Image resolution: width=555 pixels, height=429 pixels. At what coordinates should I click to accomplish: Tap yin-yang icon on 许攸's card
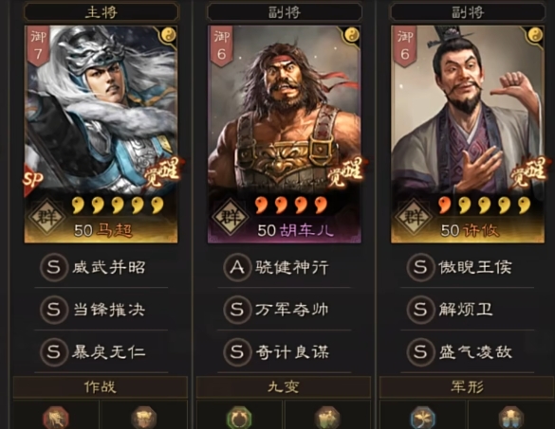tap(535, 35)
